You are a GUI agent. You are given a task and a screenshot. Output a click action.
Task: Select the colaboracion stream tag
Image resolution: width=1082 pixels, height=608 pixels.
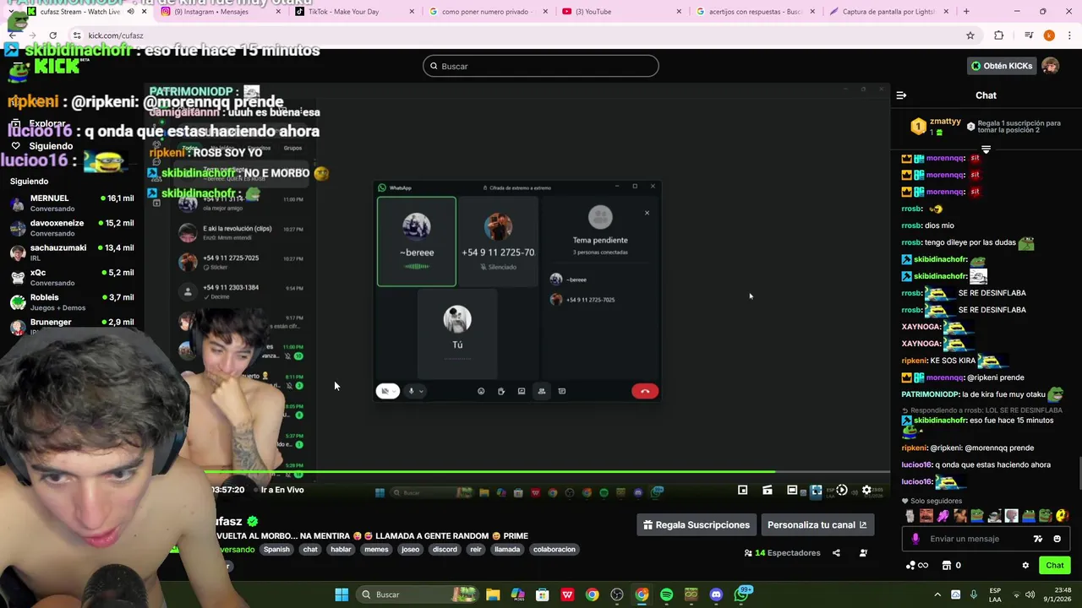pos(555,550)
